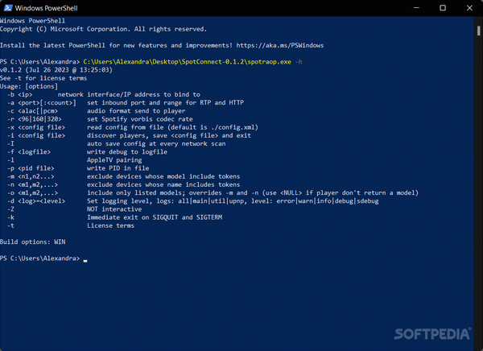The height and width of the screenshot is (351, 483).
Task: Click the '-d <log>=<level>' option
Action: (x=36, y=201)
